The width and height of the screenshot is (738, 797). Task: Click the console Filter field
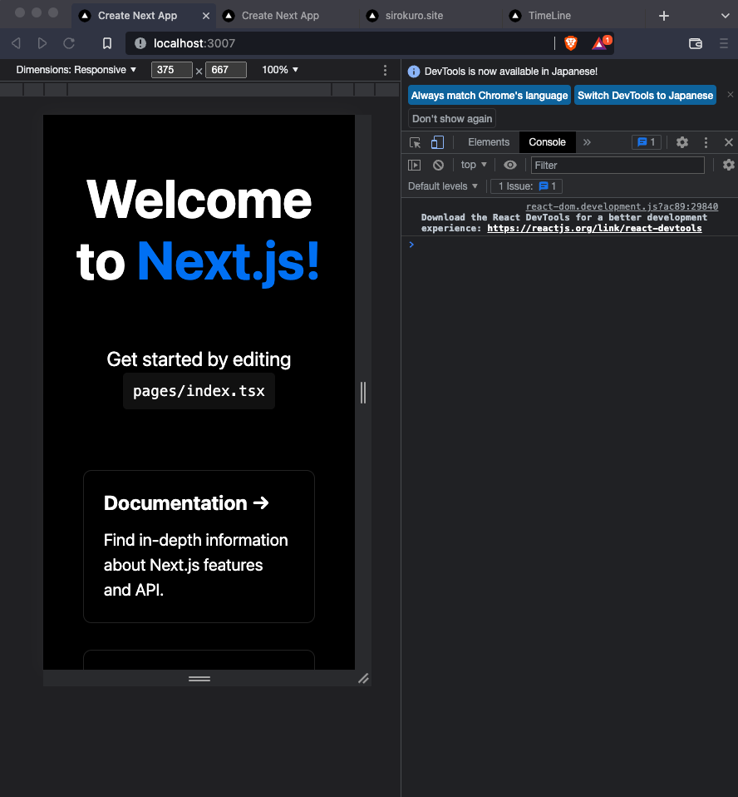tap(617, 166)
